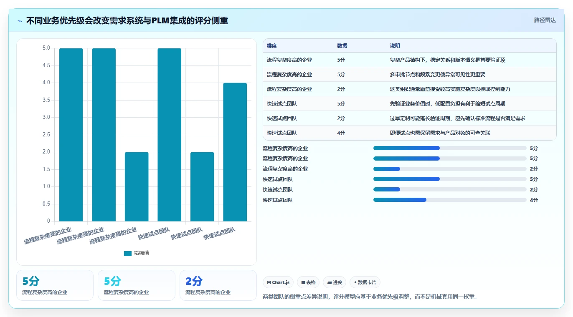Click the 维度 column header
This screenshot has width=573, height=317.
[272, 46]
